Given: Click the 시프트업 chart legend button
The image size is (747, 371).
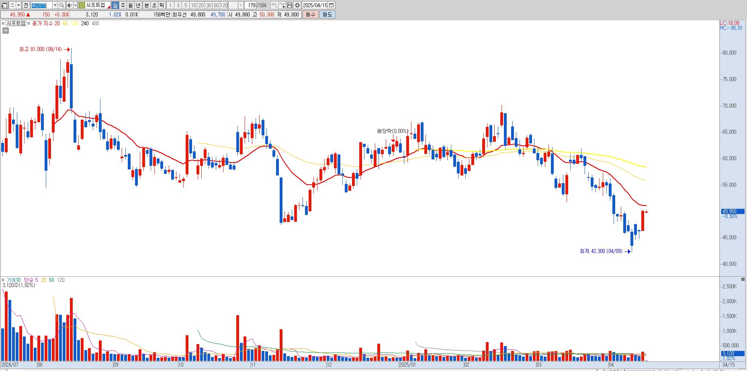Looking at the screenshot, I should (16, 23).
